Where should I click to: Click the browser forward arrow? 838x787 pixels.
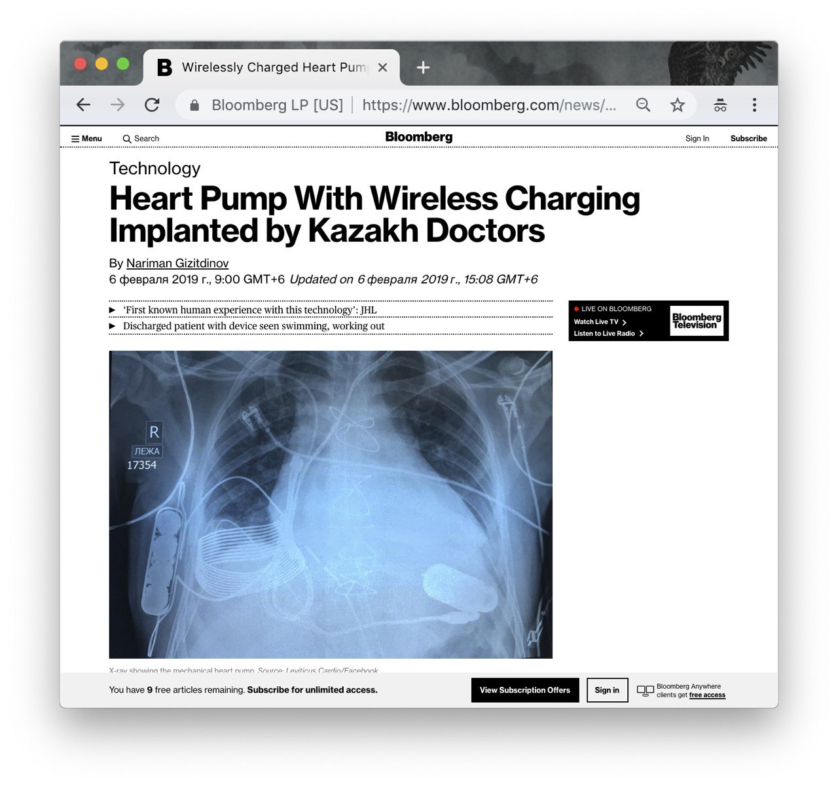click(x=118, y=105)
